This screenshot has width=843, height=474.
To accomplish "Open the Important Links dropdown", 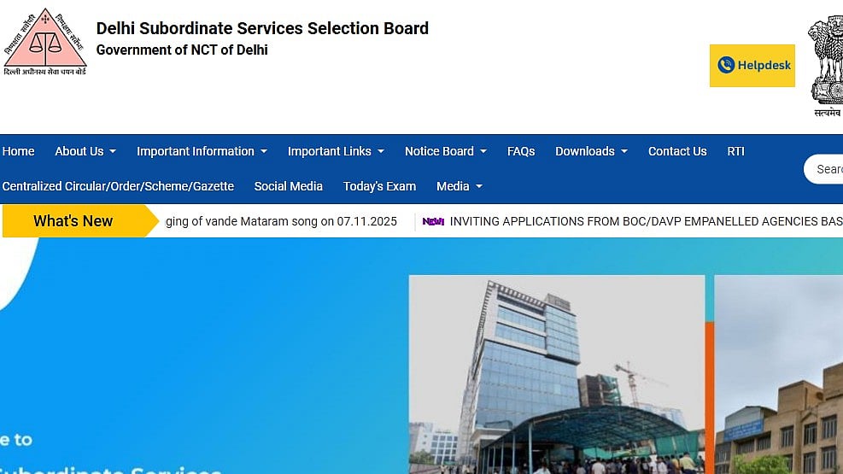I will (x=336, y=151).
